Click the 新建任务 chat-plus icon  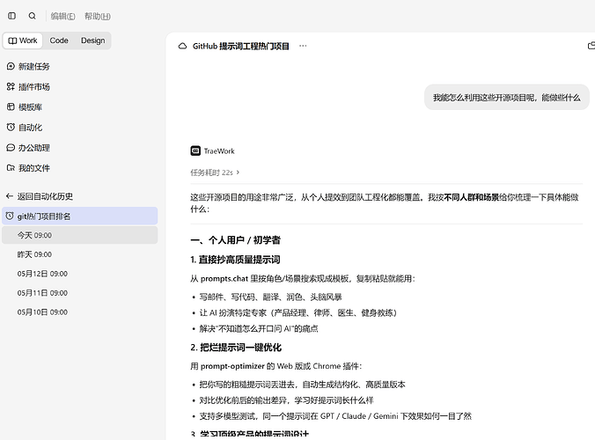click(11, 66)
